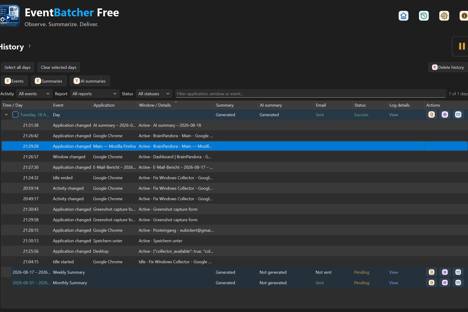This screenshot has width=468, height=312.
Task: Click email envelope icon in Tuesday day row
Action: (x=458, y=115)
